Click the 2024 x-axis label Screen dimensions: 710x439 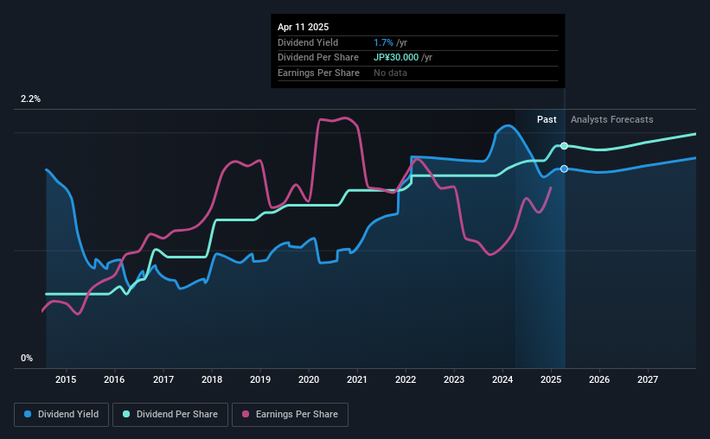pyautogui.click(x=502, y=379)
